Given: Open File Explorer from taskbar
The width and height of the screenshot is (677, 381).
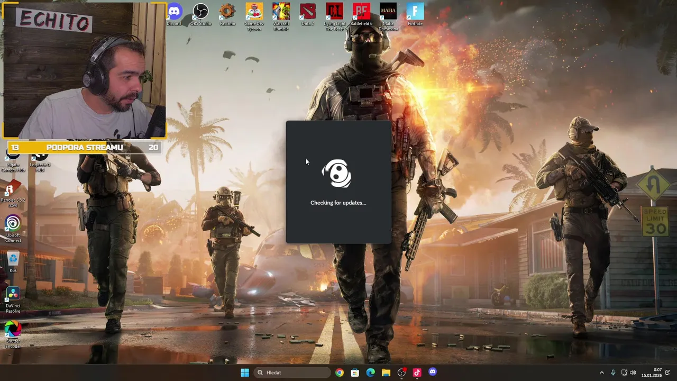Looking at the screenshot, I should [x=386, y=373].
